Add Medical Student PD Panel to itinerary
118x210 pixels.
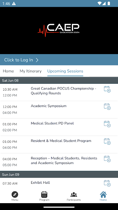click(x=107, y=124)
